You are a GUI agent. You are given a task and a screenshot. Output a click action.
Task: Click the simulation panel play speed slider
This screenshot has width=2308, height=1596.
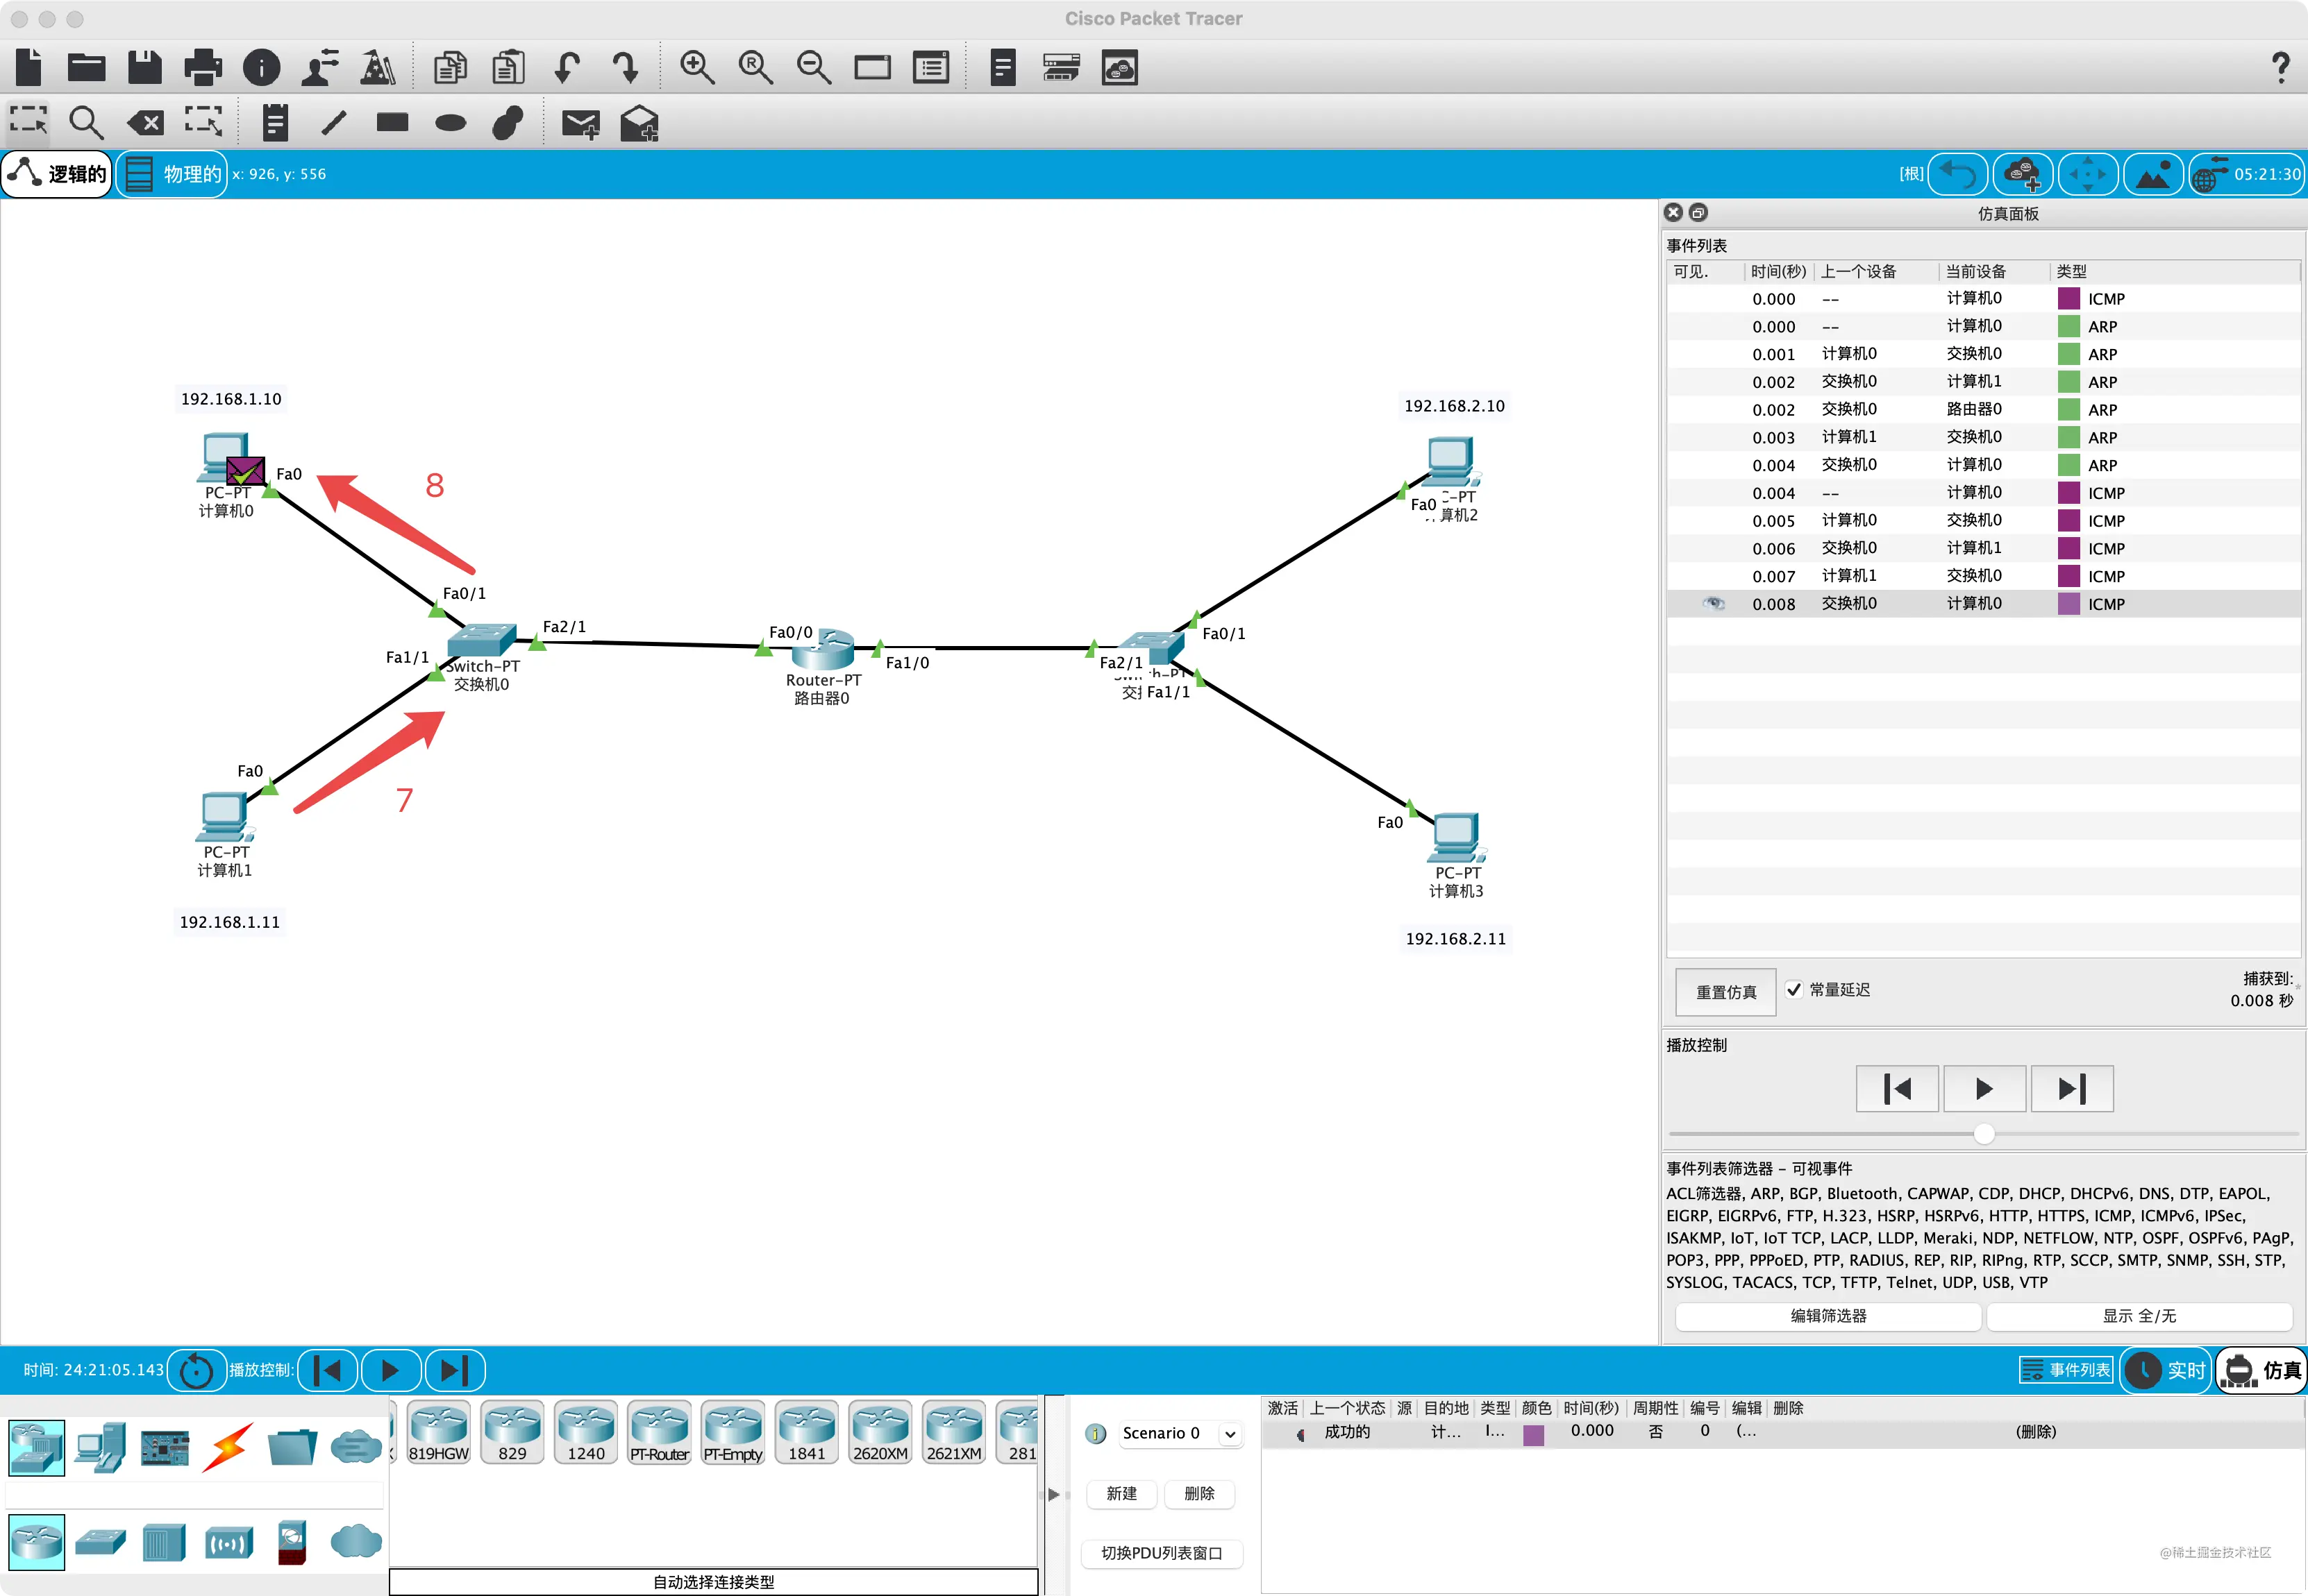point(1983,1133)
